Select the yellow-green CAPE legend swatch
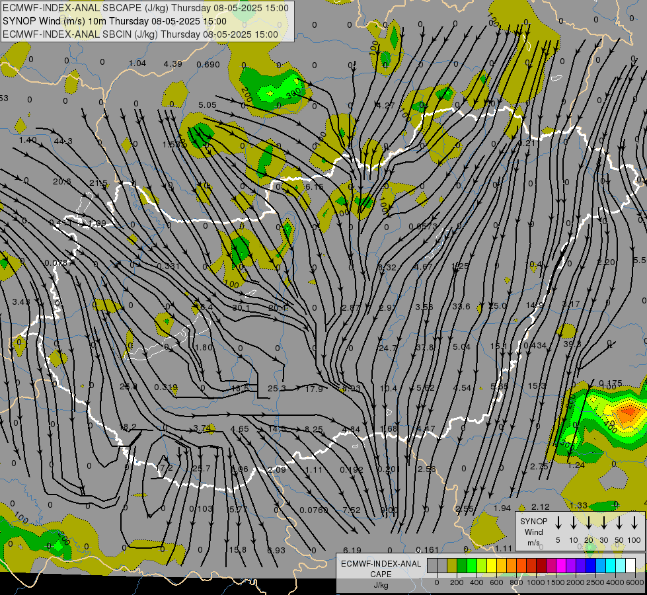 (x=482, y=565)
